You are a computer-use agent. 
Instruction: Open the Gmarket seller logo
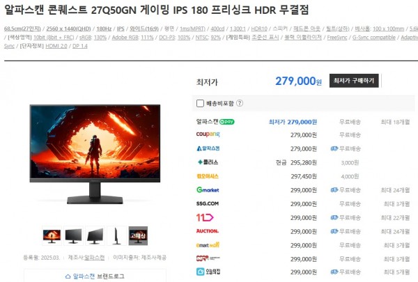pos(208,190)
